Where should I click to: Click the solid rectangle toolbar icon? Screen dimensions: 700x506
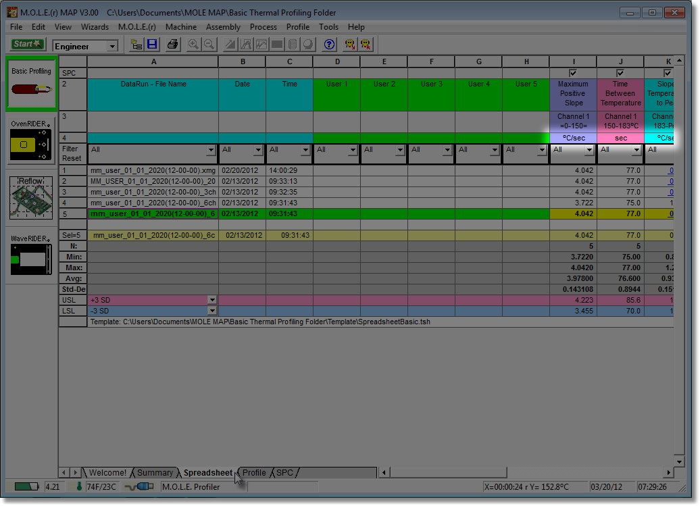pyautogui.click(x=277, y=45)
